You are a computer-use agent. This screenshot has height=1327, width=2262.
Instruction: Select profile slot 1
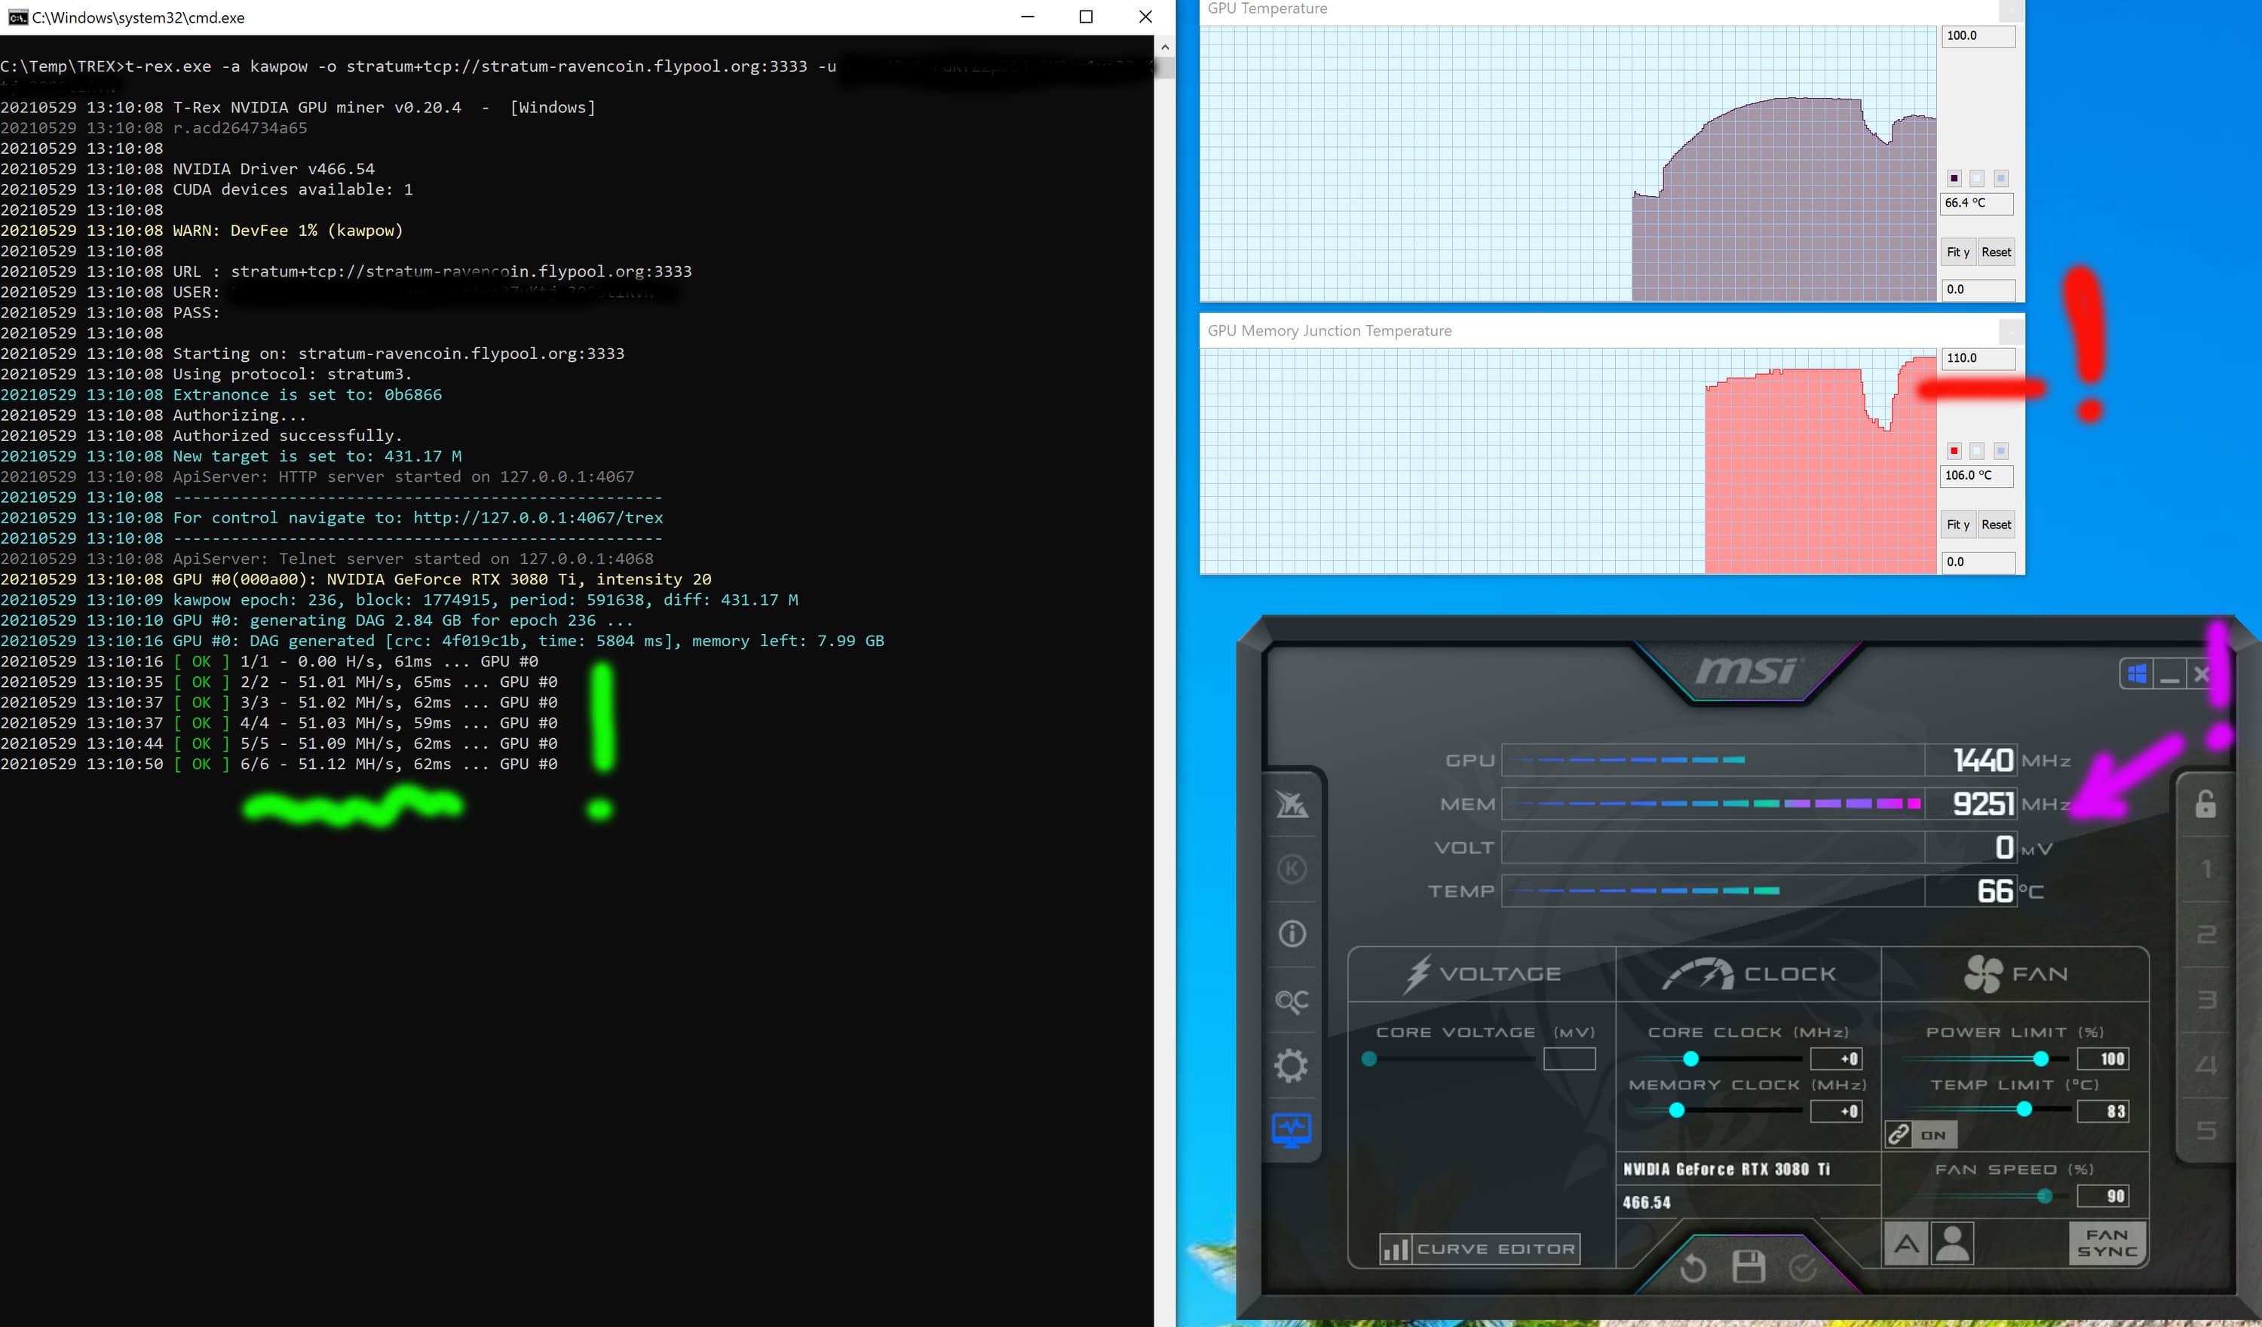[x=2205, y=869]
